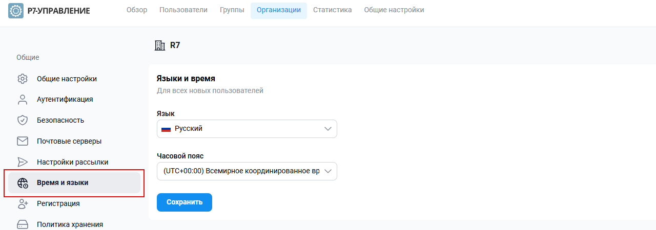Screen dimensions: 656x230
Task: Click the gear icon beside Общие настройки
Action: point(23,79)
